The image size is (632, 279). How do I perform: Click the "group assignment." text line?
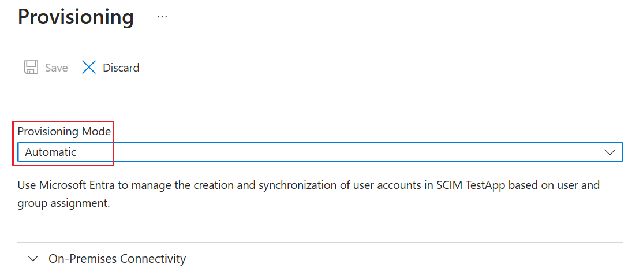click(63, 204)
